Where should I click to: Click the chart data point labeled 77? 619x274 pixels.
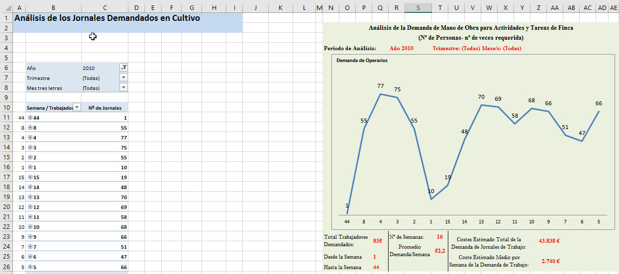pos(381,94)
